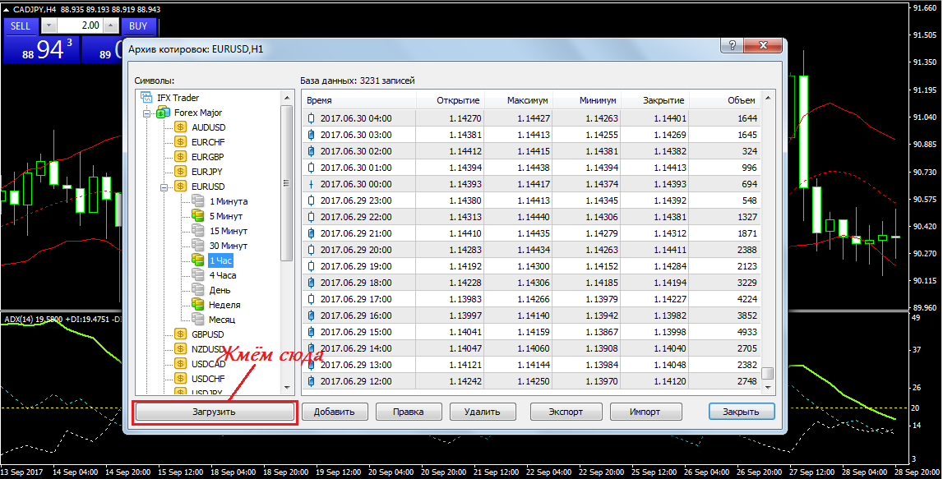Click closing price 1.14401 cell
This screenshot has height=479, width=943.
pos(670,118)
